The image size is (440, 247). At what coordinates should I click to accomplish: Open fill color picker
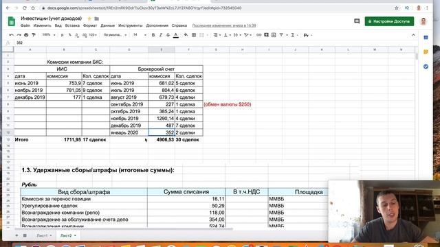pos(186,35)
